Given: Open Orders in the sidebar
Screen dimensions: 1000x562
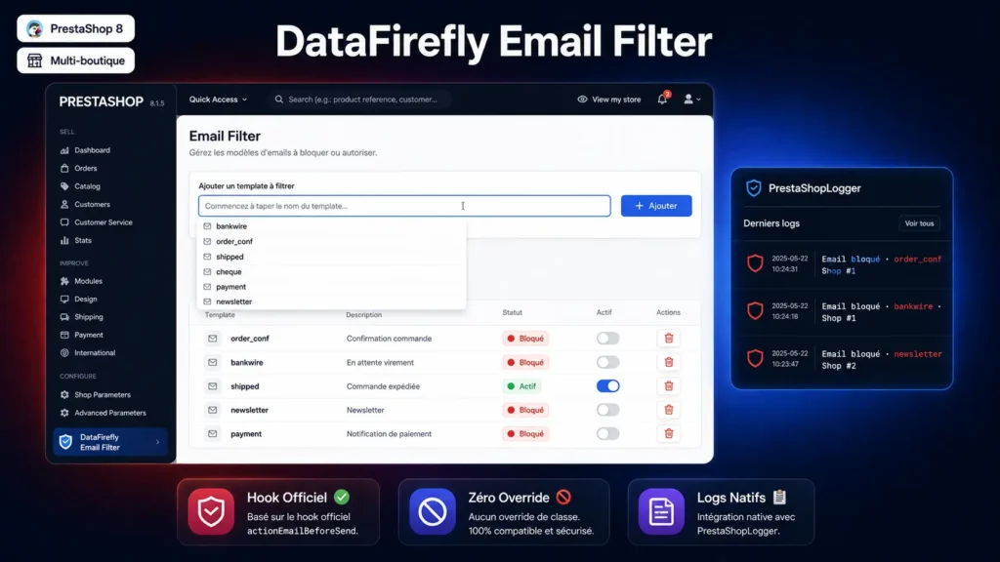Looking at the screenshot, I should [x=79, y=168].
